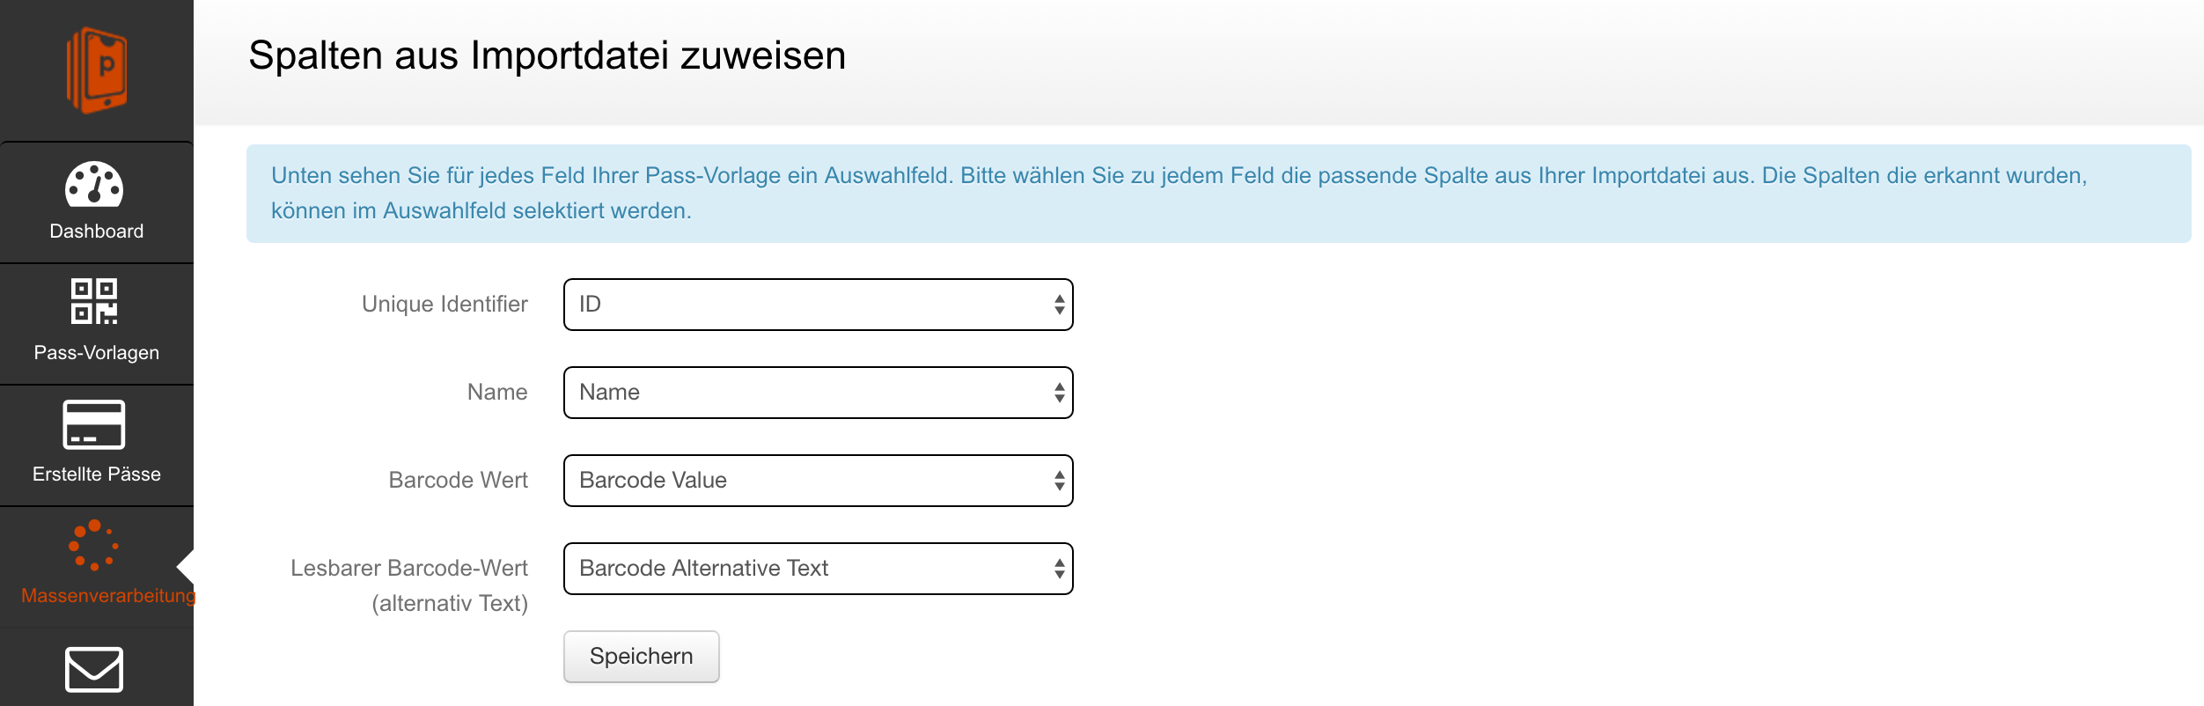Expand the Name column dropdown

click(x=819, y=393)
